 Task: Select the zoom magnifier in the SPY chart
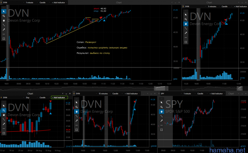coord(161,107)
